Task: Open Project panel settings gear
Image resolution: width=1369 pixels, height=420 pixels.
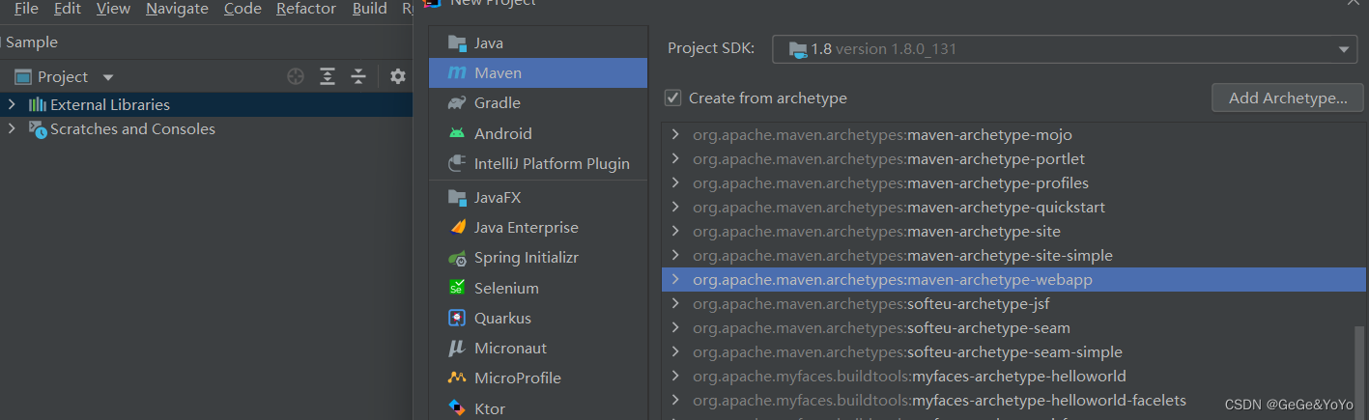Action: click(x=397, y=76)
